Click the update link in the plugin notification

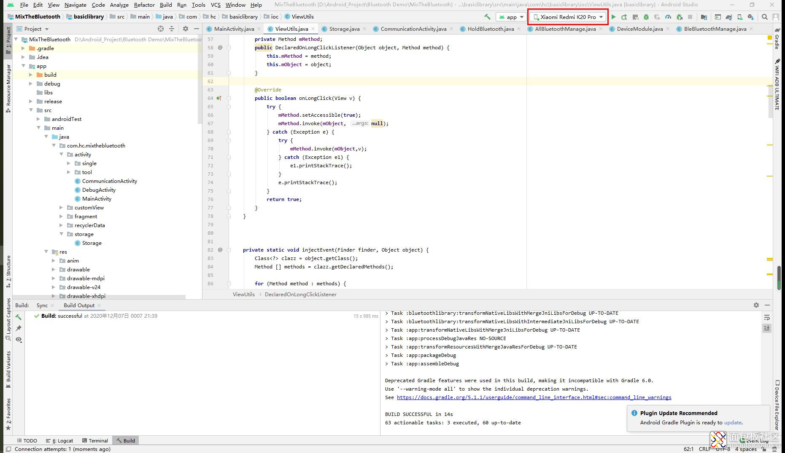pyautogui.click(x=733, y=423)
